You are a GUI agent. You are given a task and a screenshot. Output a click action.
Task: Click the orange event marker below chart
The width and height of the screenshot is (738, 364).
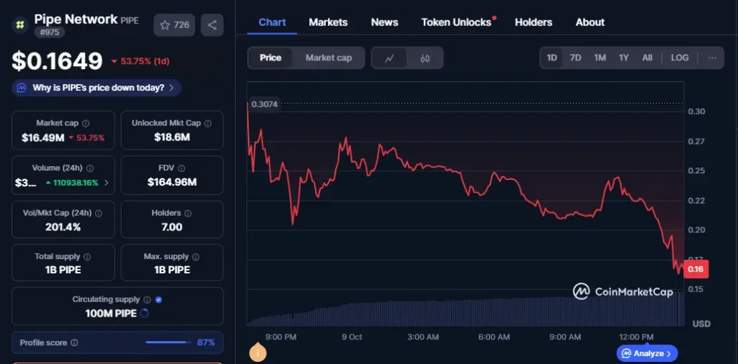(x=257, y=353)
